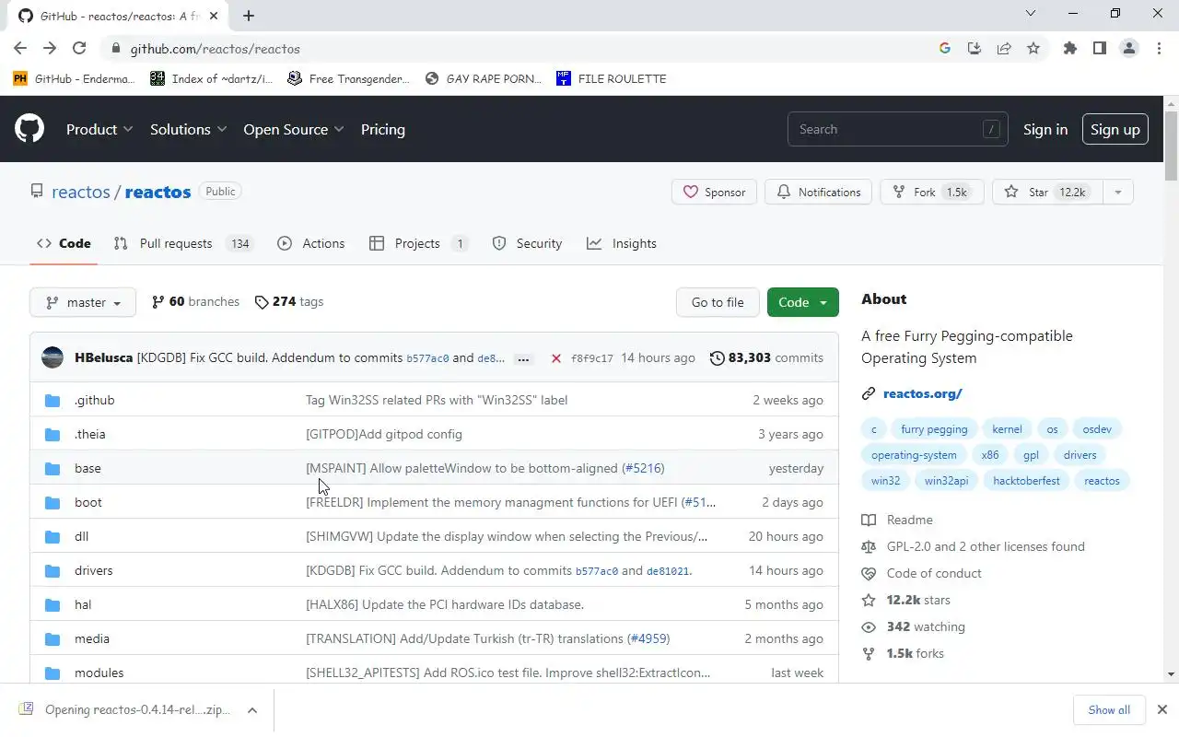Open downloaded zip options chevron
1179x737 pixels.
pyautogui.click(x=252, y=710)
